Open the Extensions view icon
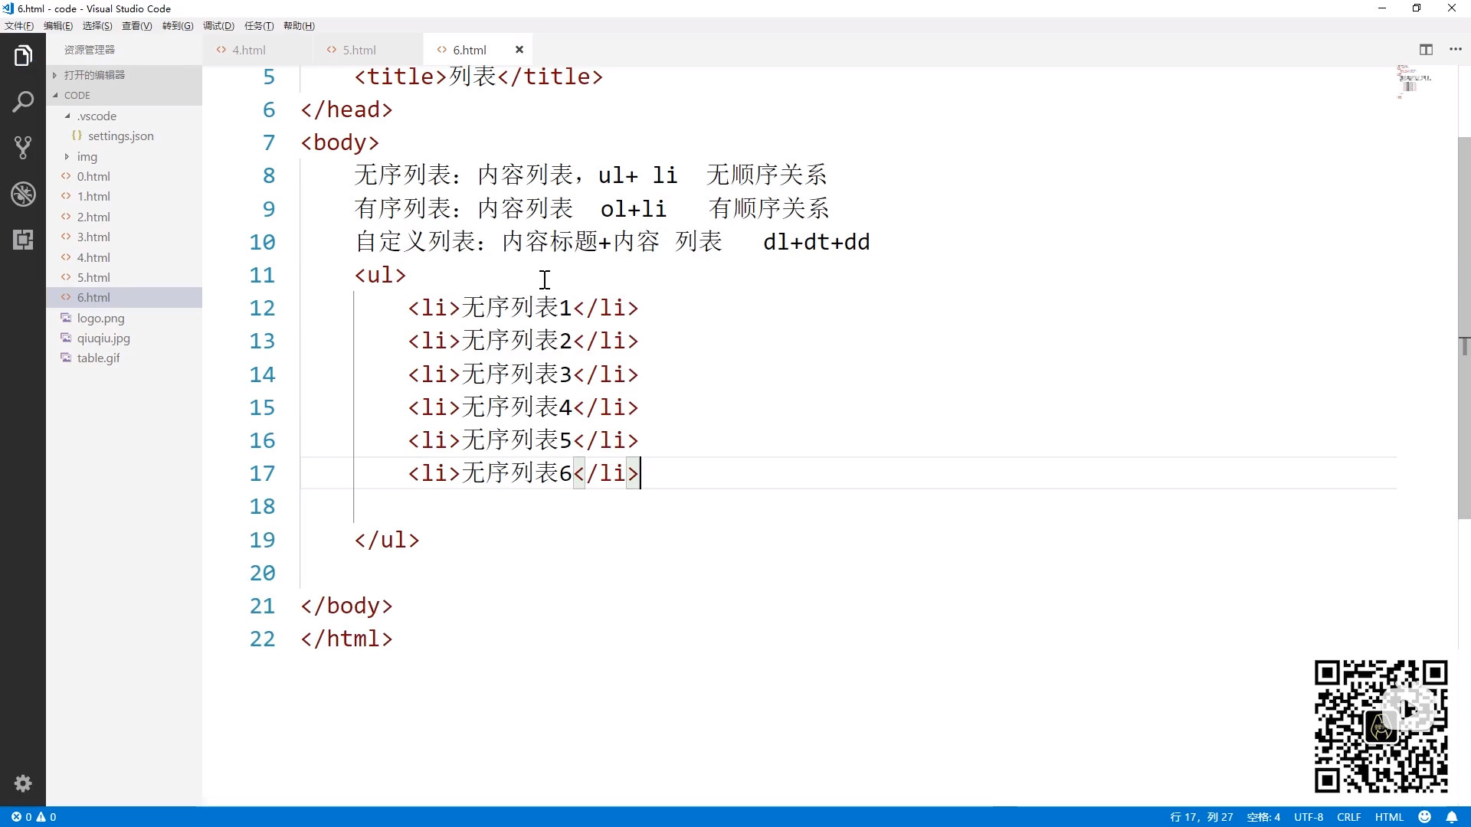This screenshot has height=827, width=1471. (x=23, y=240)
